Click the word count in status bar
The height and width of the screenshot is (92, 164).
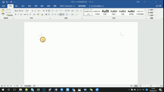coord(16,86)
